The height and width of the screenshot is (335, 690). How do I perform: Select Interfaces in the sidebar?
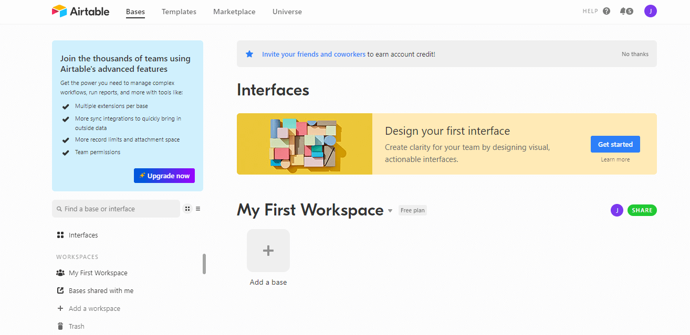click(83, 235)
